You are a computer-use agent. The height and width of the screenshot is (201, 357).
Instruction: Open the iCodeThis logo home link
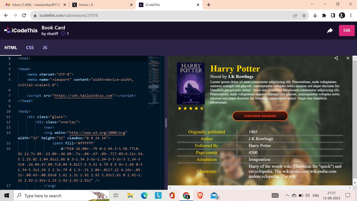pos(21,30)
